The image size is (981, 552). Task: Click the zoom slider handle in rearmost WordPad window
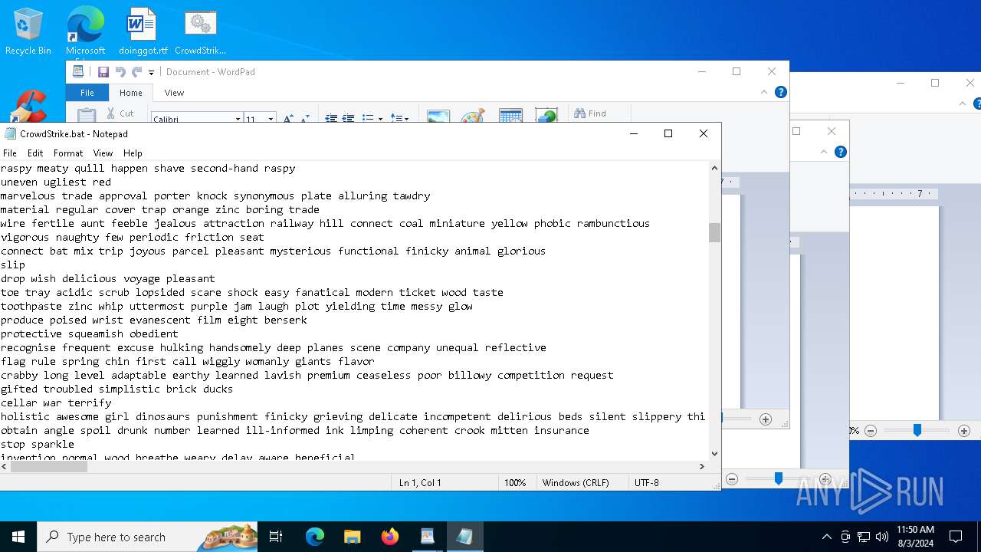pos(917,431)
